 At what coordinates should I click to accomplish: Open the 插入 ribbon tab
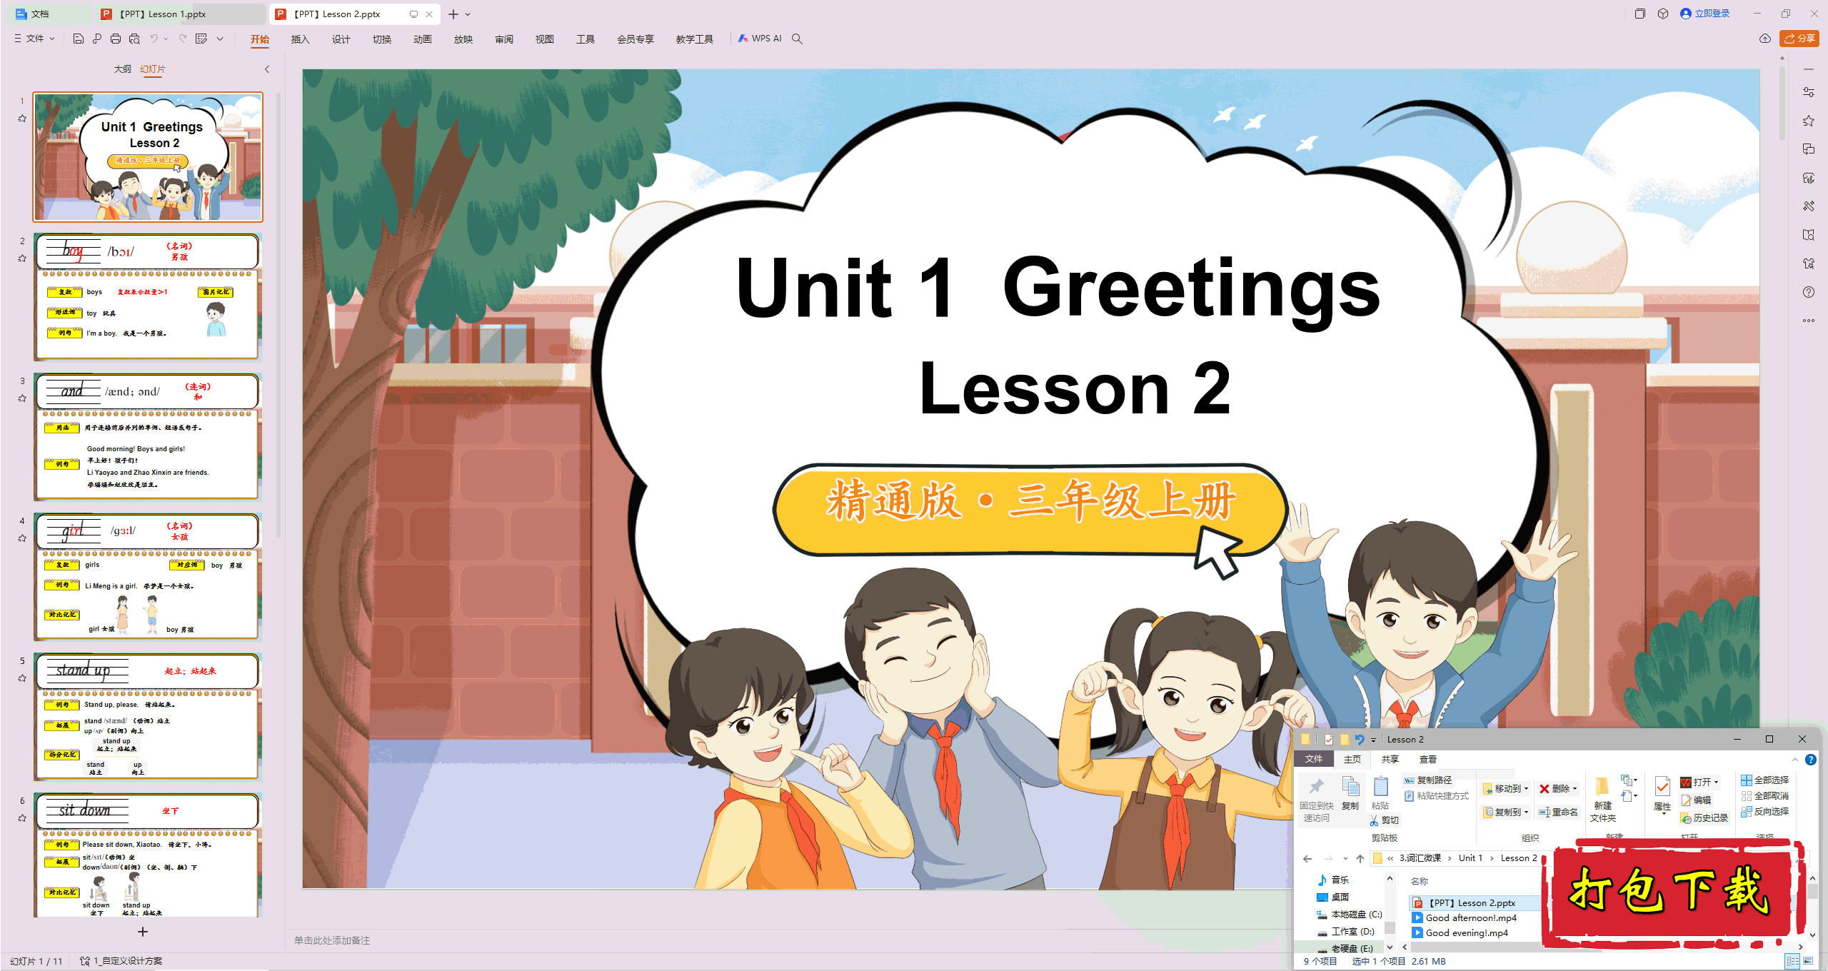300,39
